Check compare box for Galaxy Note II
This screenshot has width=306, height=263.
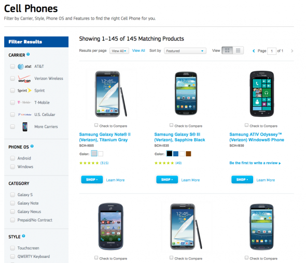pos(96,125)
